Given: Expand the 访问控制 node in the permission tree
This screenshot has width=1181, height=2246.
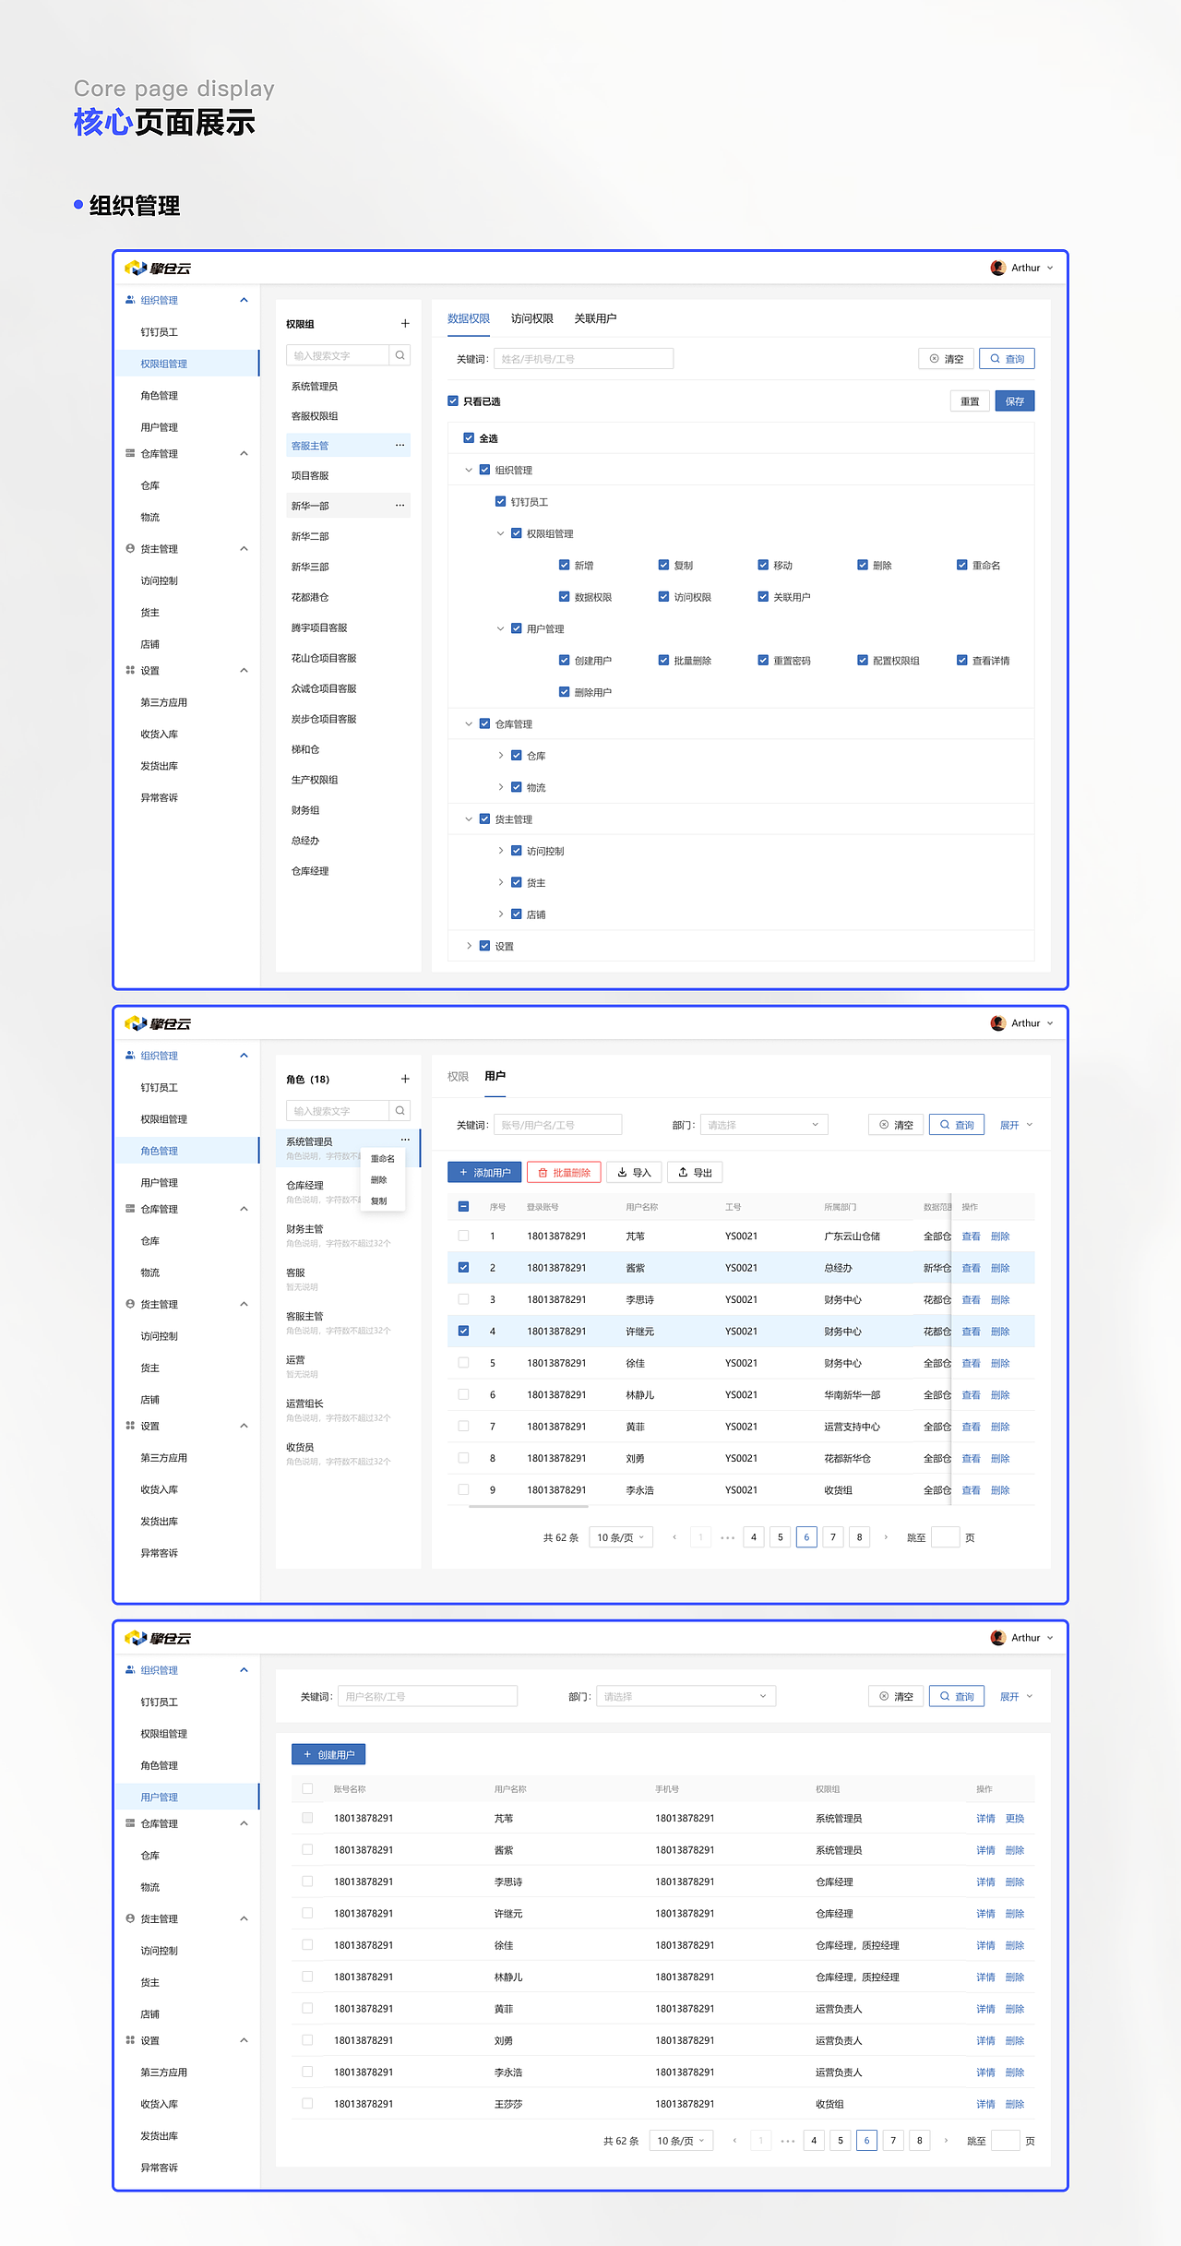Looking at the screenshot, I should (x=500, y=851).
